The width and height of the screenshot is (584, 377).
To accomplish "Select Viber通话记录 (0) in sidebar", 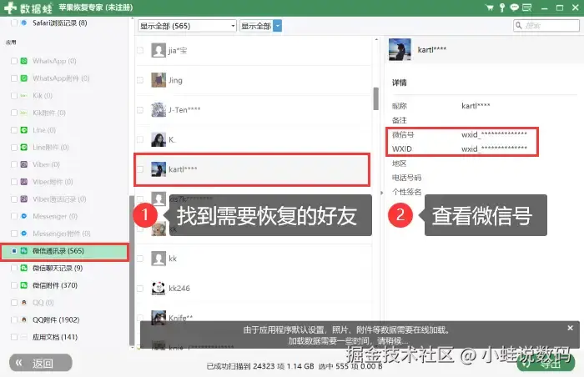I will coord(59,199).
